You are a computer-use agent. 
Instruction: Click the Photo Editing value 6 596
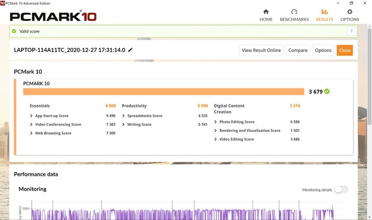click(295, 122)
